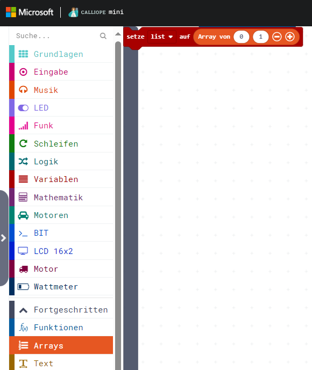The width and height of the screenshot is (312, 370).
Task: Open the LED toggle category
Action: pyautogui.click(x=61, y=108)
